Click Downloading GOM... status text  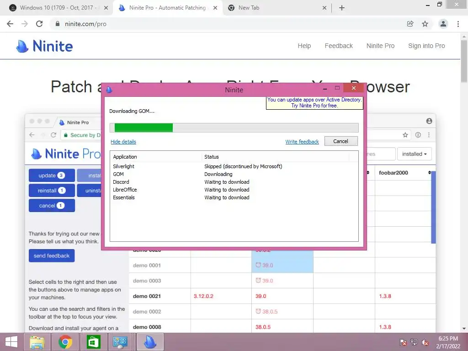click(132, 112)
